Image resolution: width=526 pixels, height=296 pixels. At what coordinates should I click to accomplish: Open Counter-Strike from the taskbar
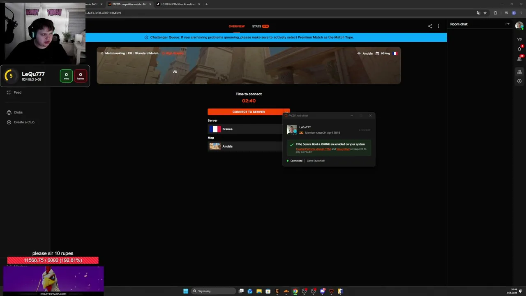pos(340,291)
